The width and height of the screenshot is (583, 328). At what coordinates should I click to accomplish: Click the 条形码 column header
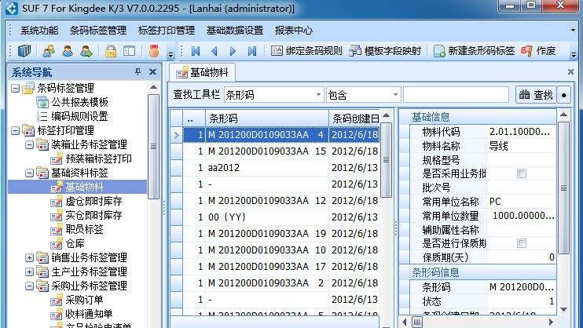(267, 118)
